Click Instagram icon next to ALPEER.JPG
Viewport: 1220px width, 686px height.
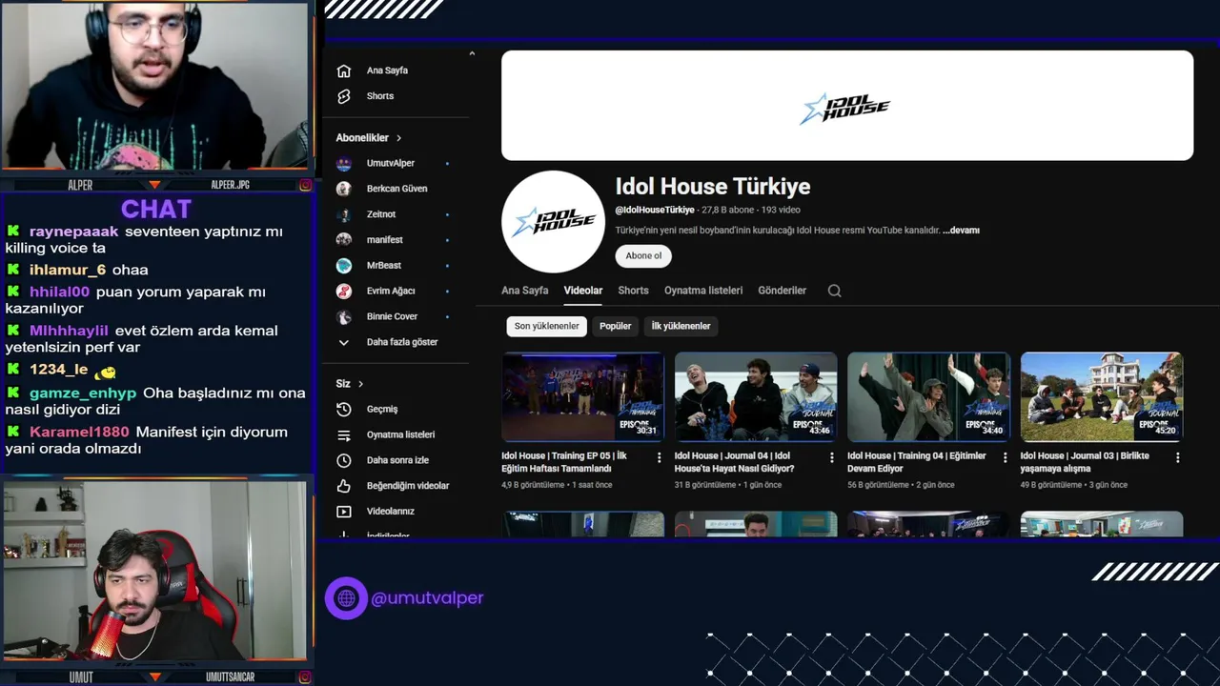[305, 185]
